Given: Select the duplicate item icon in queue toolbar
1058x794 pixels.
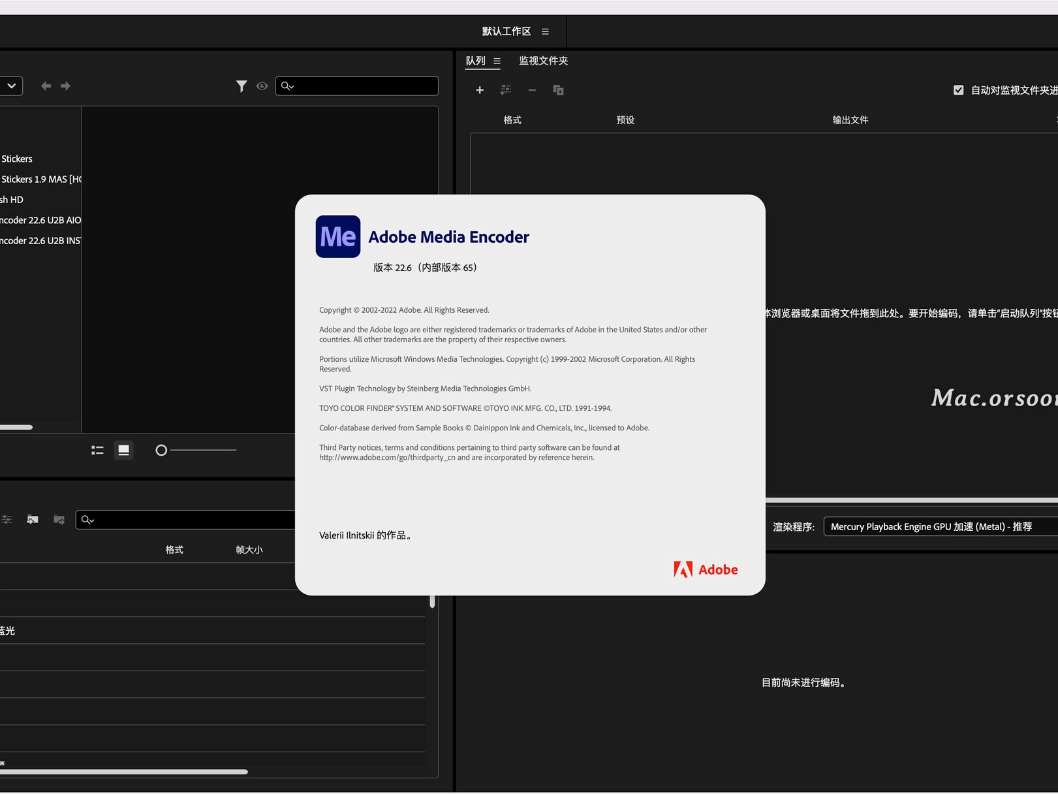Looking at the screenshot, I should pos(558,90).
